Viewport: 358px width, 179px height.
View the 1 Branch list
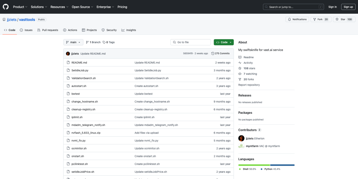coord(93,42)
